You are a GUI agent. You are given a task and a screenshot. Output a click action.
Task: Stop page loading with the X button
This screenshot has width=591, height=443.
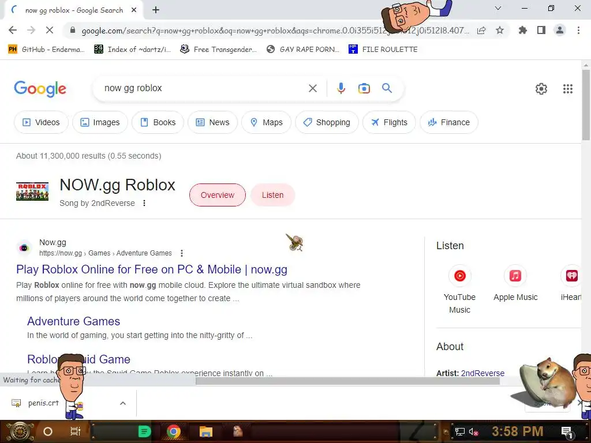[x=50, y=31]
